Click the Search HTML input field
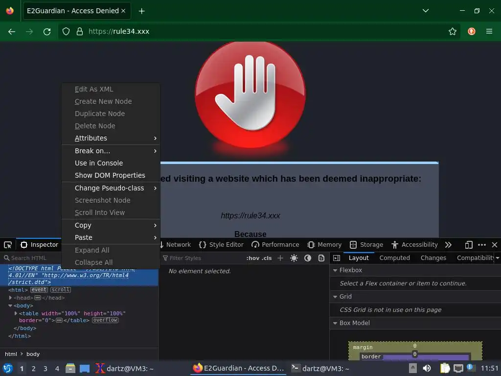The height and width of the screenshot is (376, 501). click(x=32, y=258)
